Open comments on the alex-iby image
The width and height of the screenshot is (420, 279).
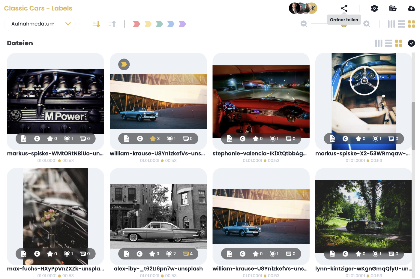pos(188,254)
